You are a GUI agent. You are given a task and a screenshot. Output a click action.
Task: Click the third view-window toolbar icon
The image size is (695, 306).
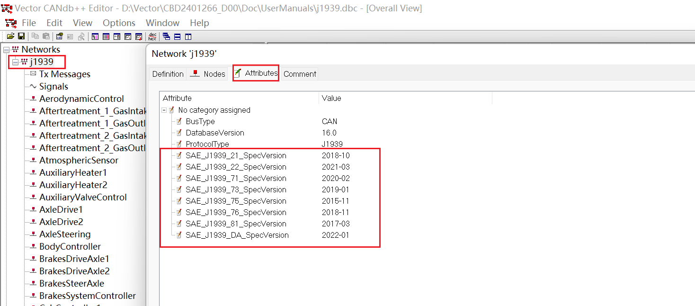tap(116, 36)
